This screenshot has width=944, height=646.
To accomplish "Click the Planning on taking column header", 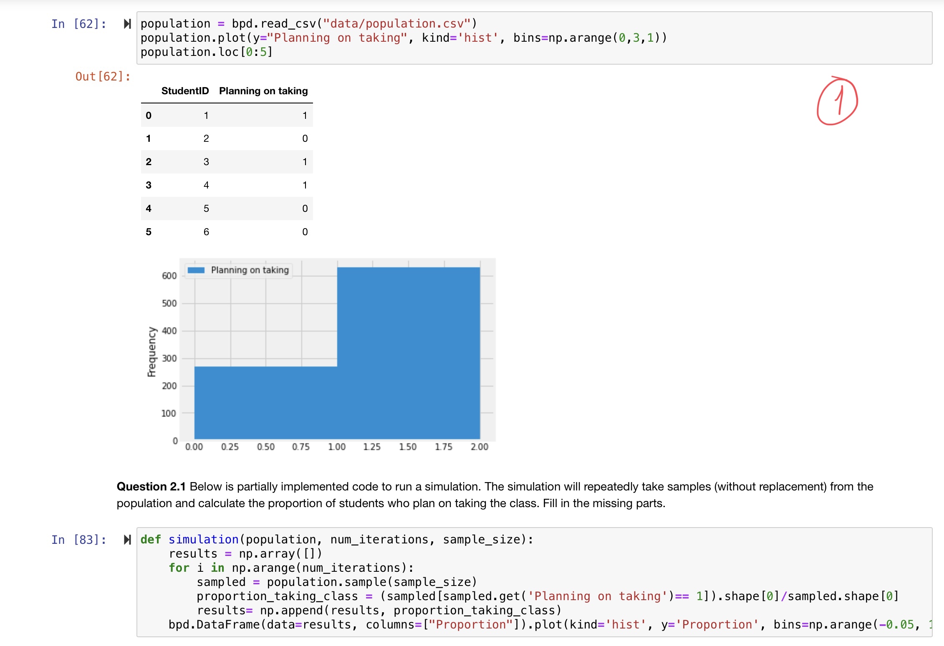I will tap(263, 91).
